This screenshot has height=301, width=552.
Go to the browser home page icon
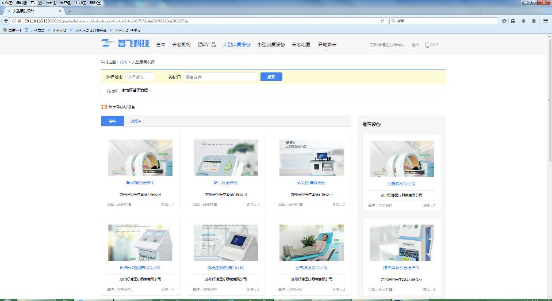(x=534, y=21)
